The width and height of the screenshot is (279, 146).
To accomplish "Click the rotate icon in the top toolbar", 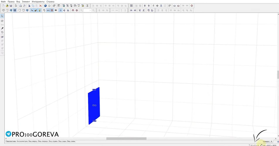I will click(153, 6).
